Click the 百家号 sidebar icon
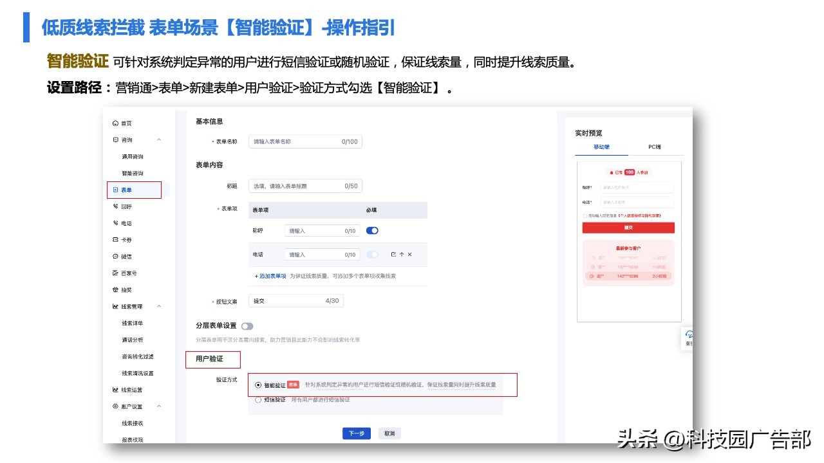824x463 pixels. [x=124, y=273]
